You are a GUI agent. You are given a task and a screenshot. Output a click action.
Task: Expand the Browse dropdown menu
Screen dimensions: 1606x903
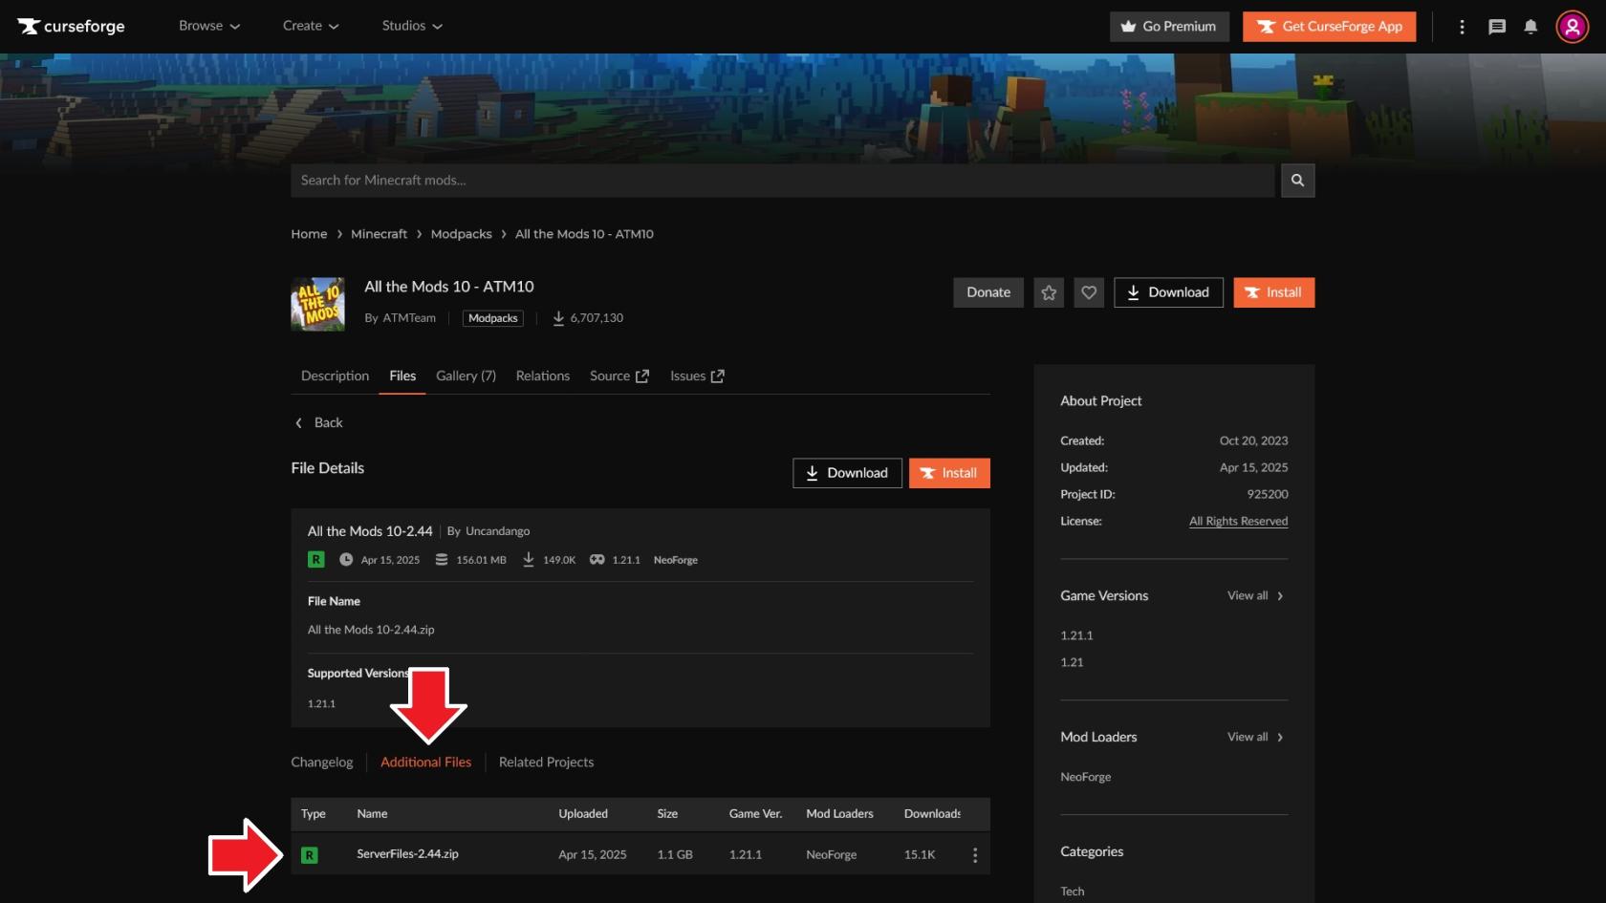tap(208, 26)
